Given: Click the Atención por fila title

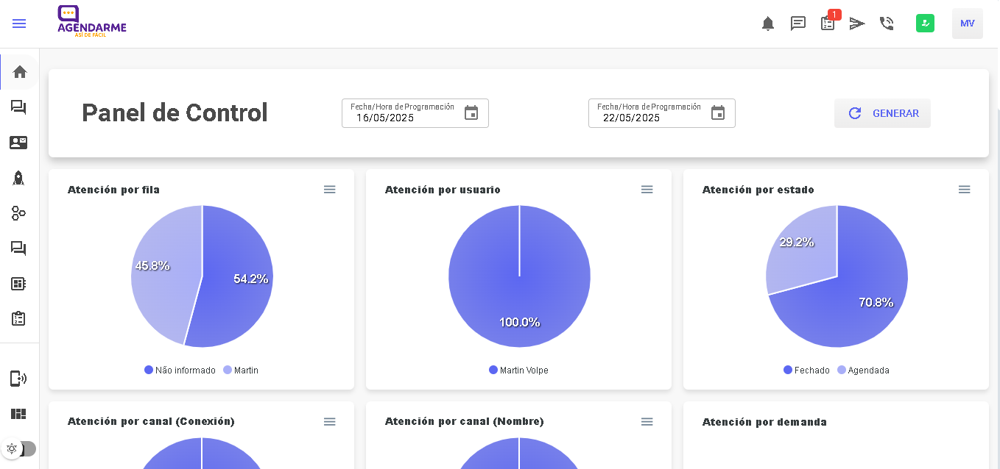Looking at the screenshot, I should pos(113,190).
